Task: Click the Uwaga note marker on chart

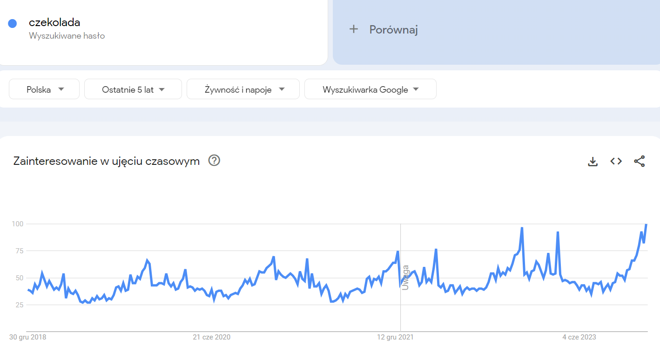Action: pyautogui.click(x=405, y=278)
